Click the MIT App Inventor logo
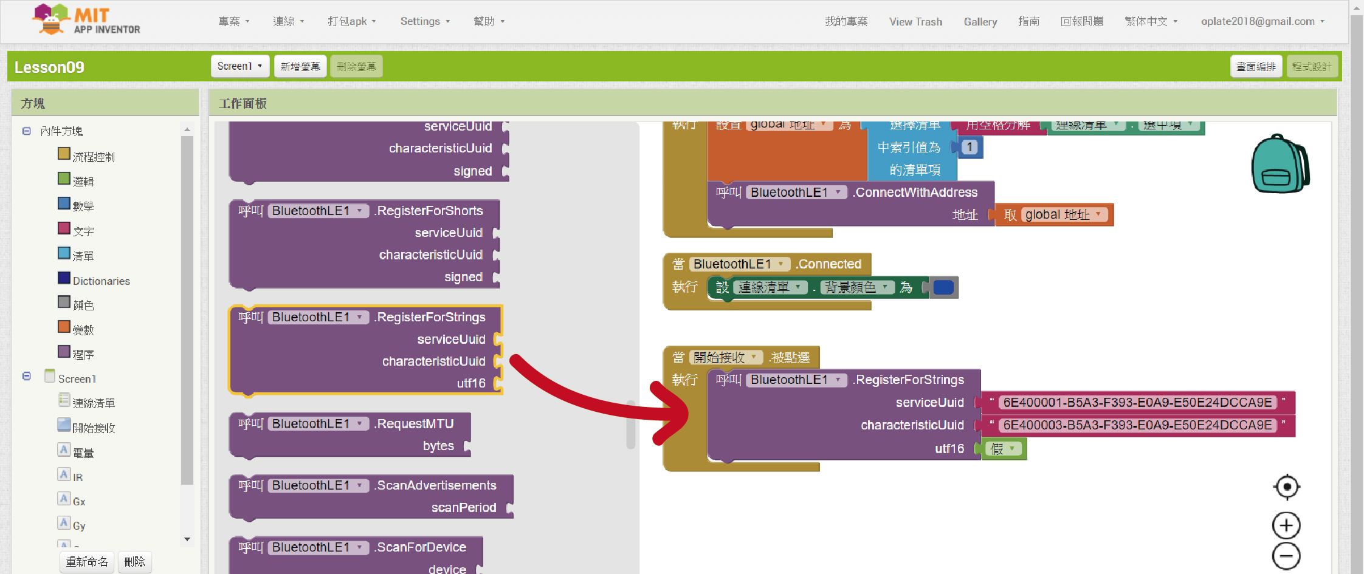Screen dimensions: 1364x574 click(x=86, y=21)
